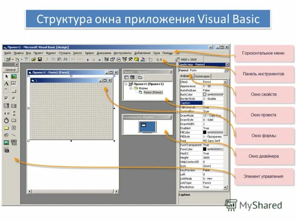Image resolution: width=296 pixels, height=222 pixels.
Task: Start the program with the Run arrow
Action: pos(88,60)
